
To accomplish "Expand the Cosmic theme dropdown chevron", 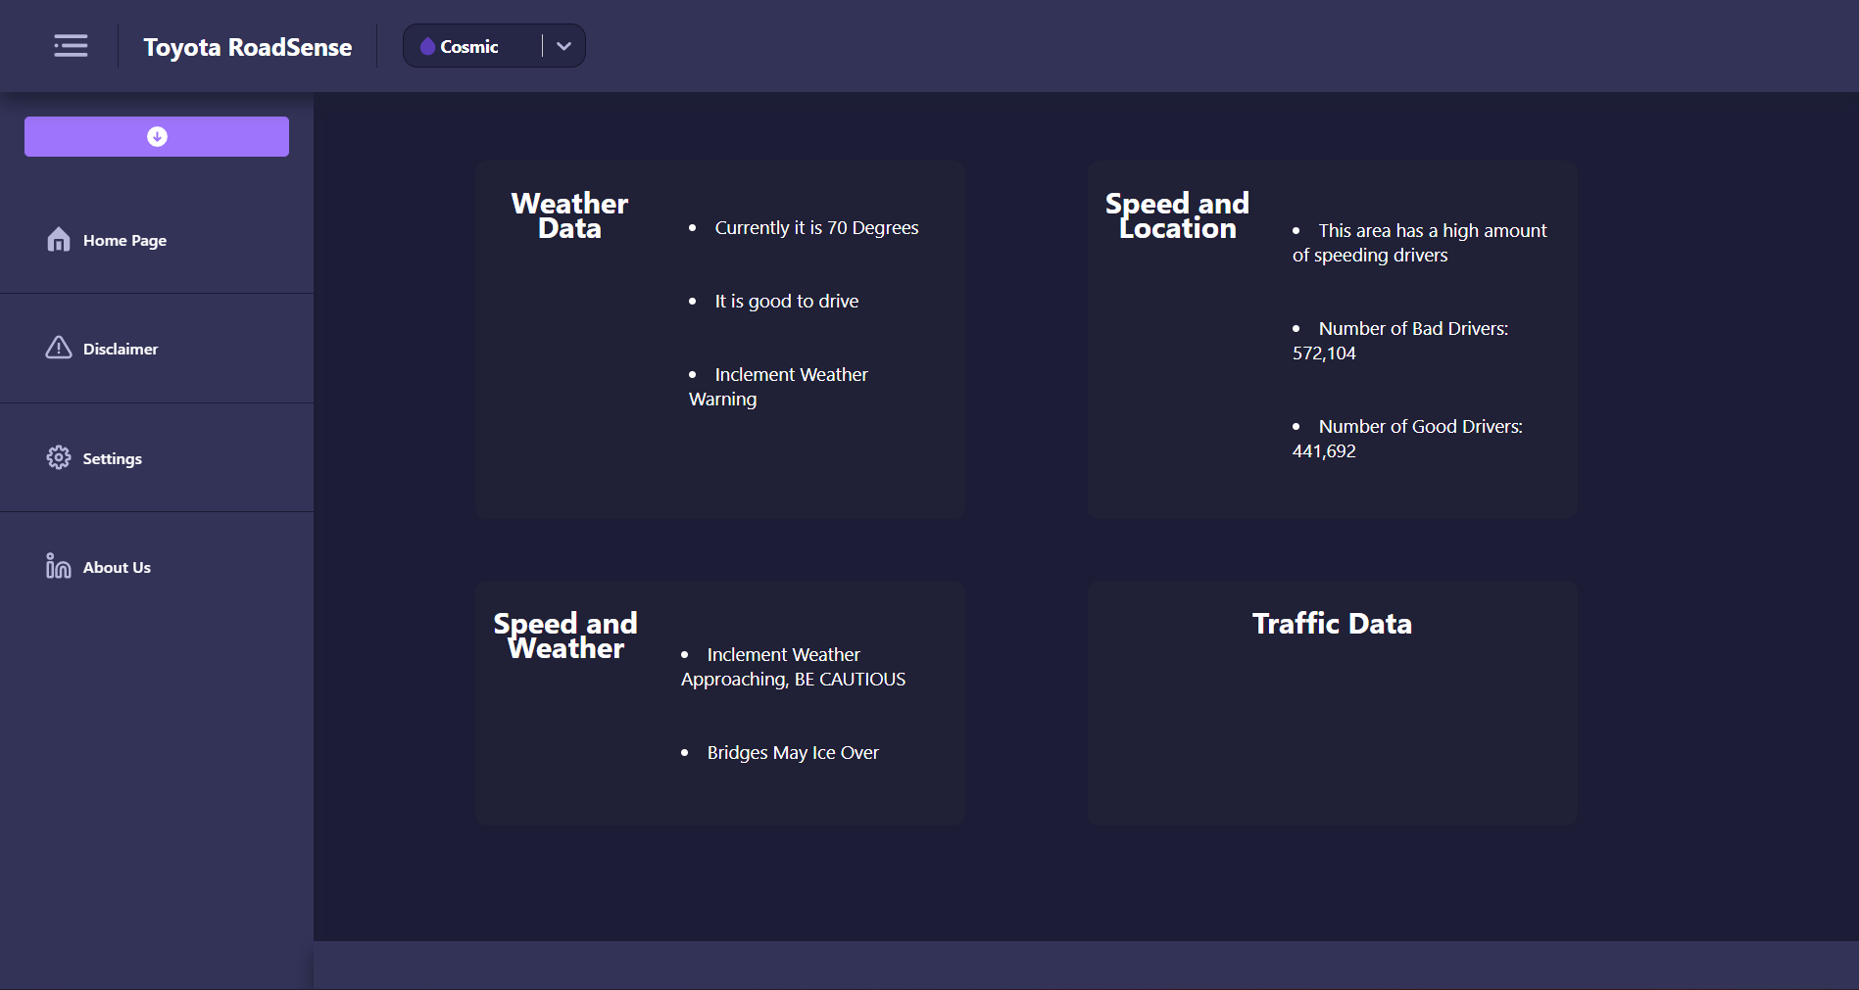I will point(563,45).
